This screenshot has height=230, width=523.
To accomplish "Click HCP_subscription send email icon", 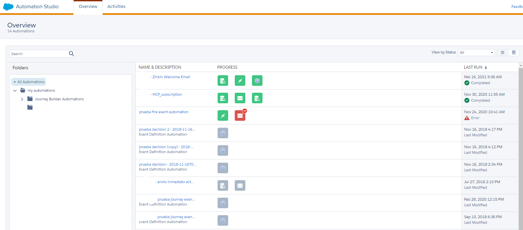I will tap(240, 98).
